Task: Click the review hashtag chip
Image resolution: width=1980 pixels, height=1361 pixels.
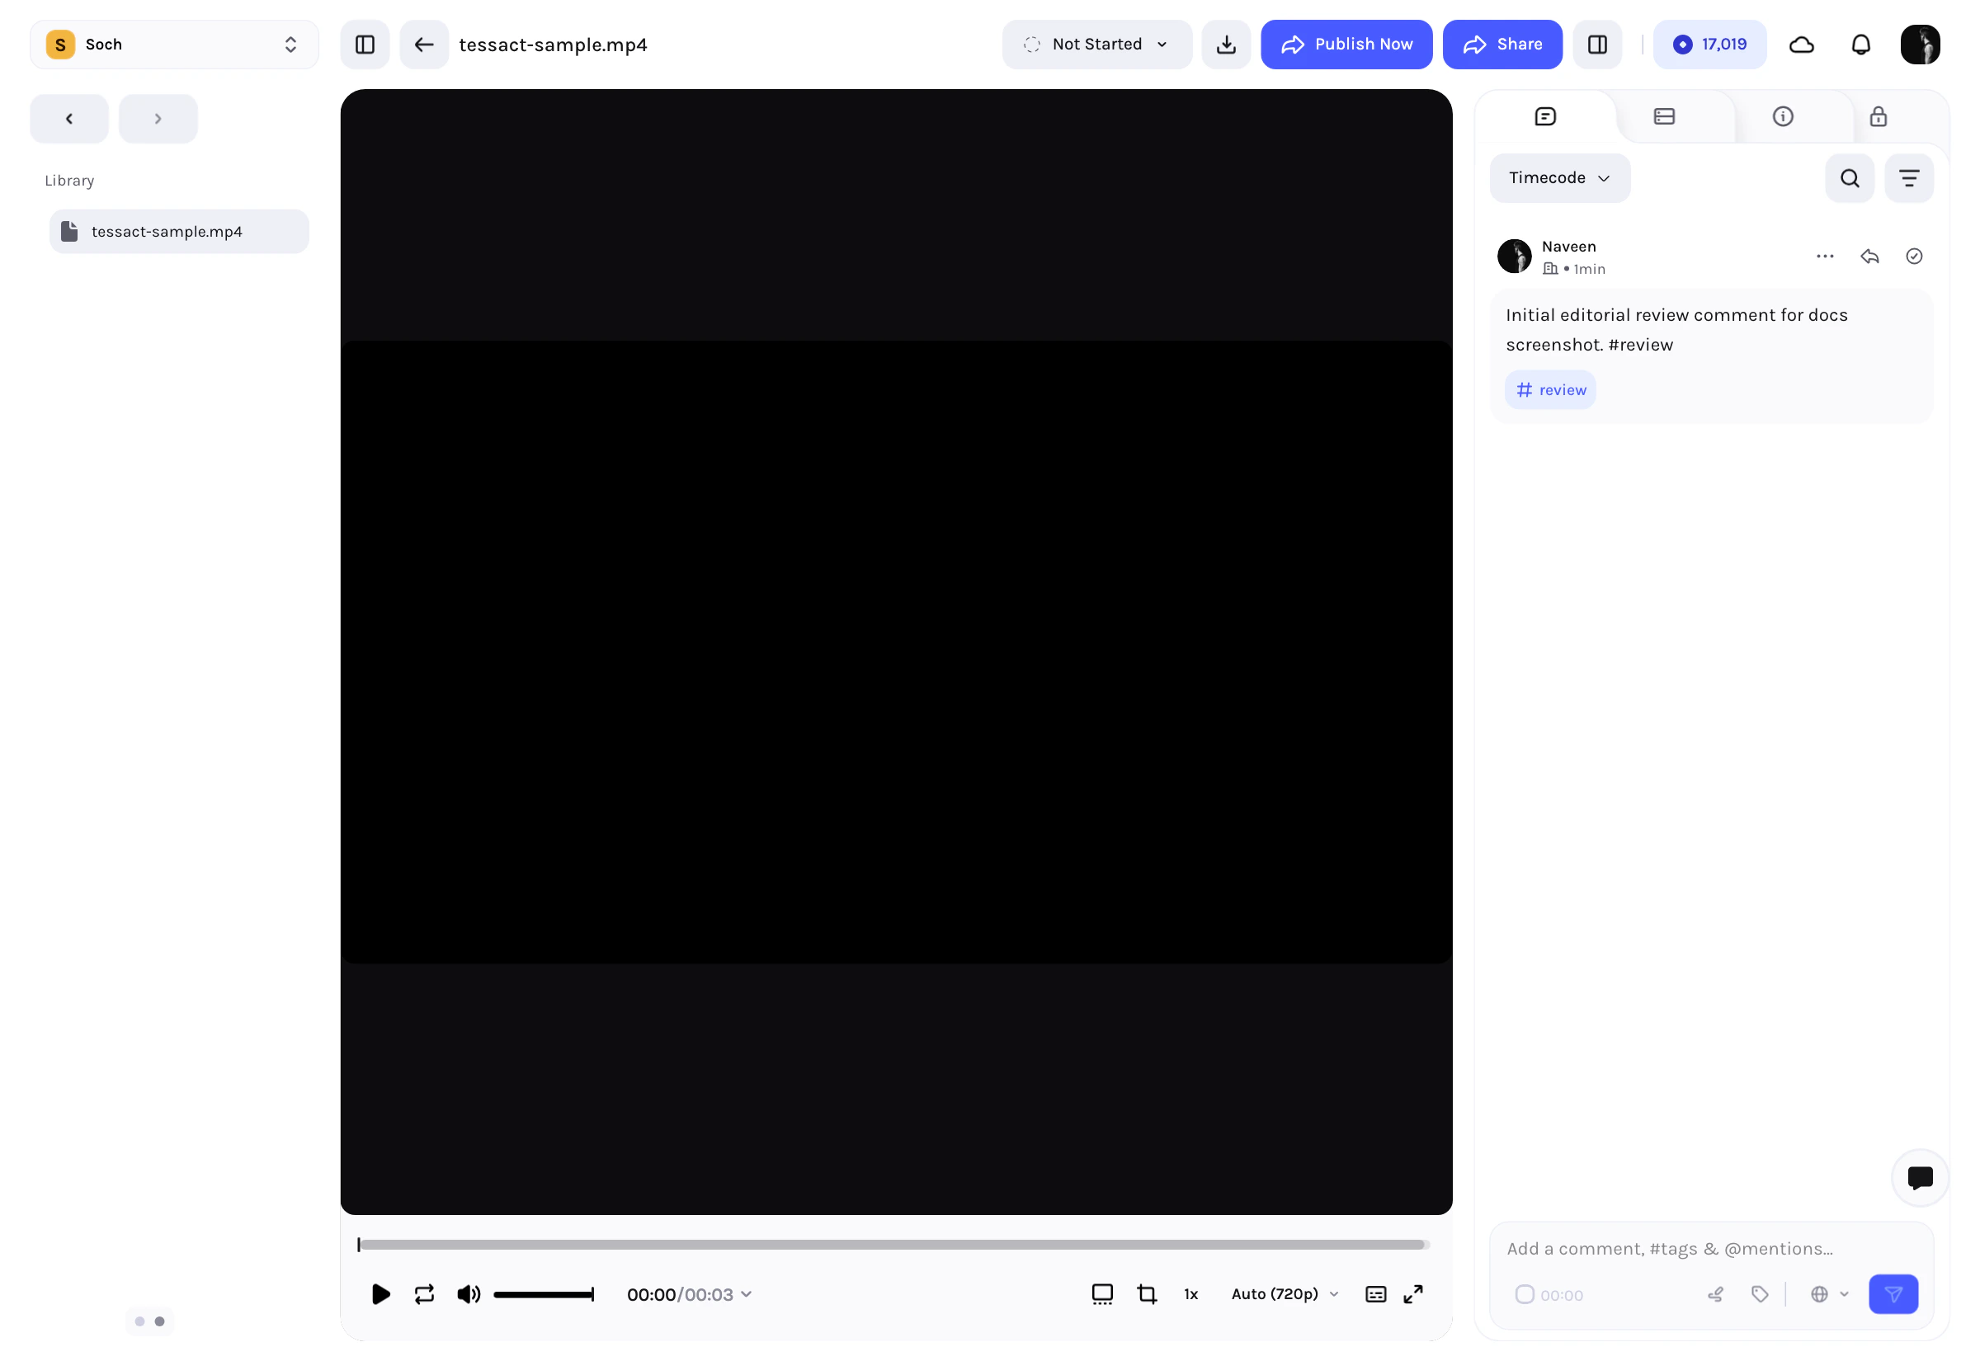Action: pyautogui.click(x=1550, y=389)
